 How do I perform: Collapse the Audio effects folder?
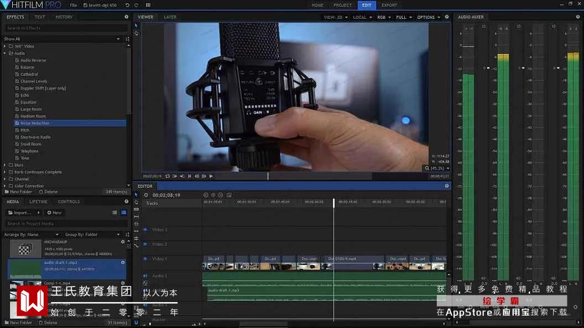click(5, 53)
